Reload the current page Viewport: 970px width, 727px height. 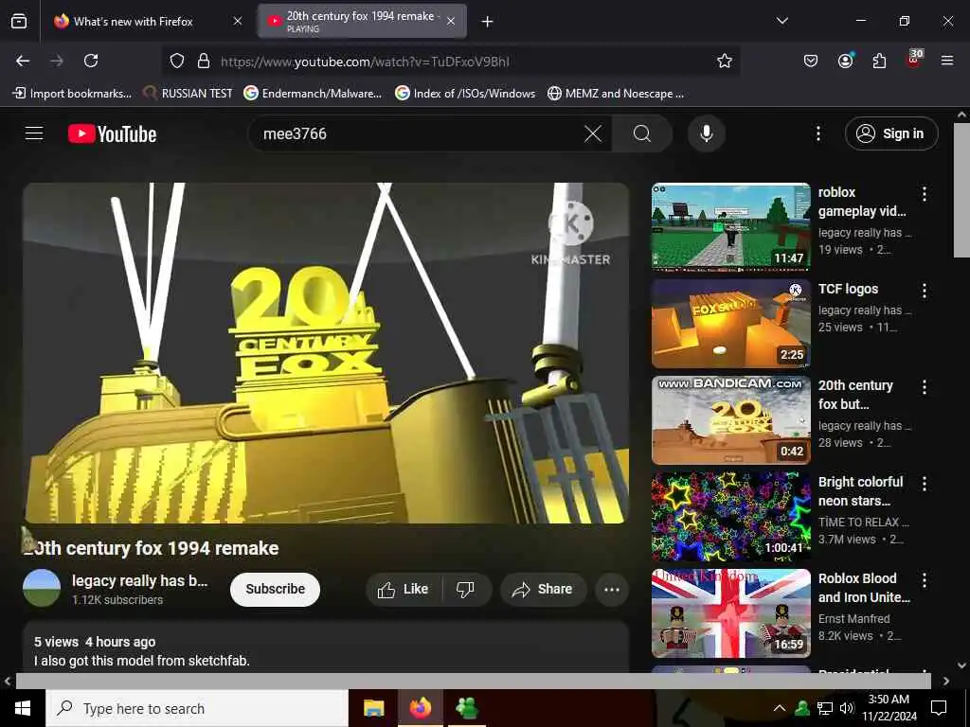tap(91, 61)
